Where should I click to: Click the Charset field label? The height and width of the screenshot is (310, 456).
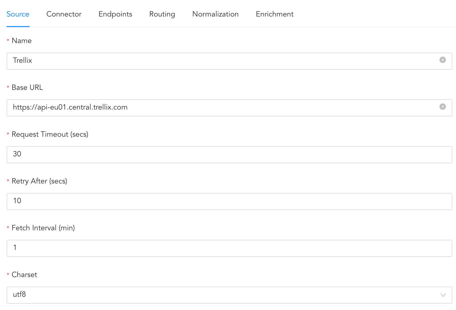tap(24, 275)
